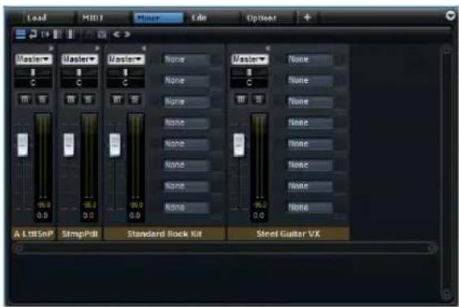Viewport: 459px width, 307px height.
Task: Collapse the Steel Guitar VX insert section arrow
Action: click(x=267, y=48)
